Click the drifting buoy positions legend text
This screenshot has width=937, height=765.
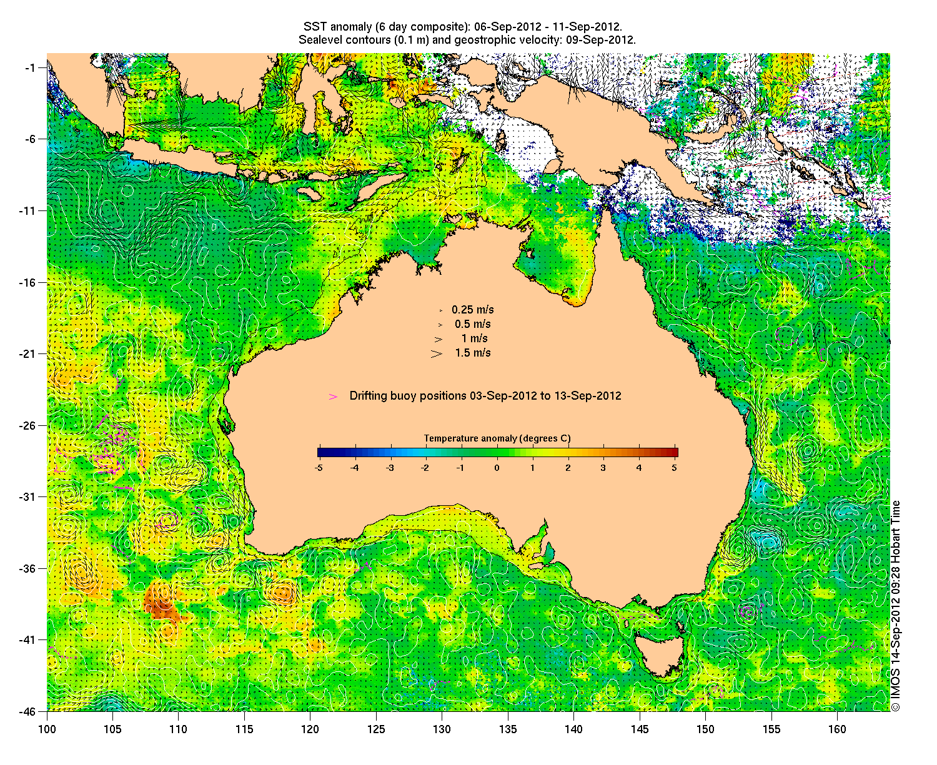point(485,396)
